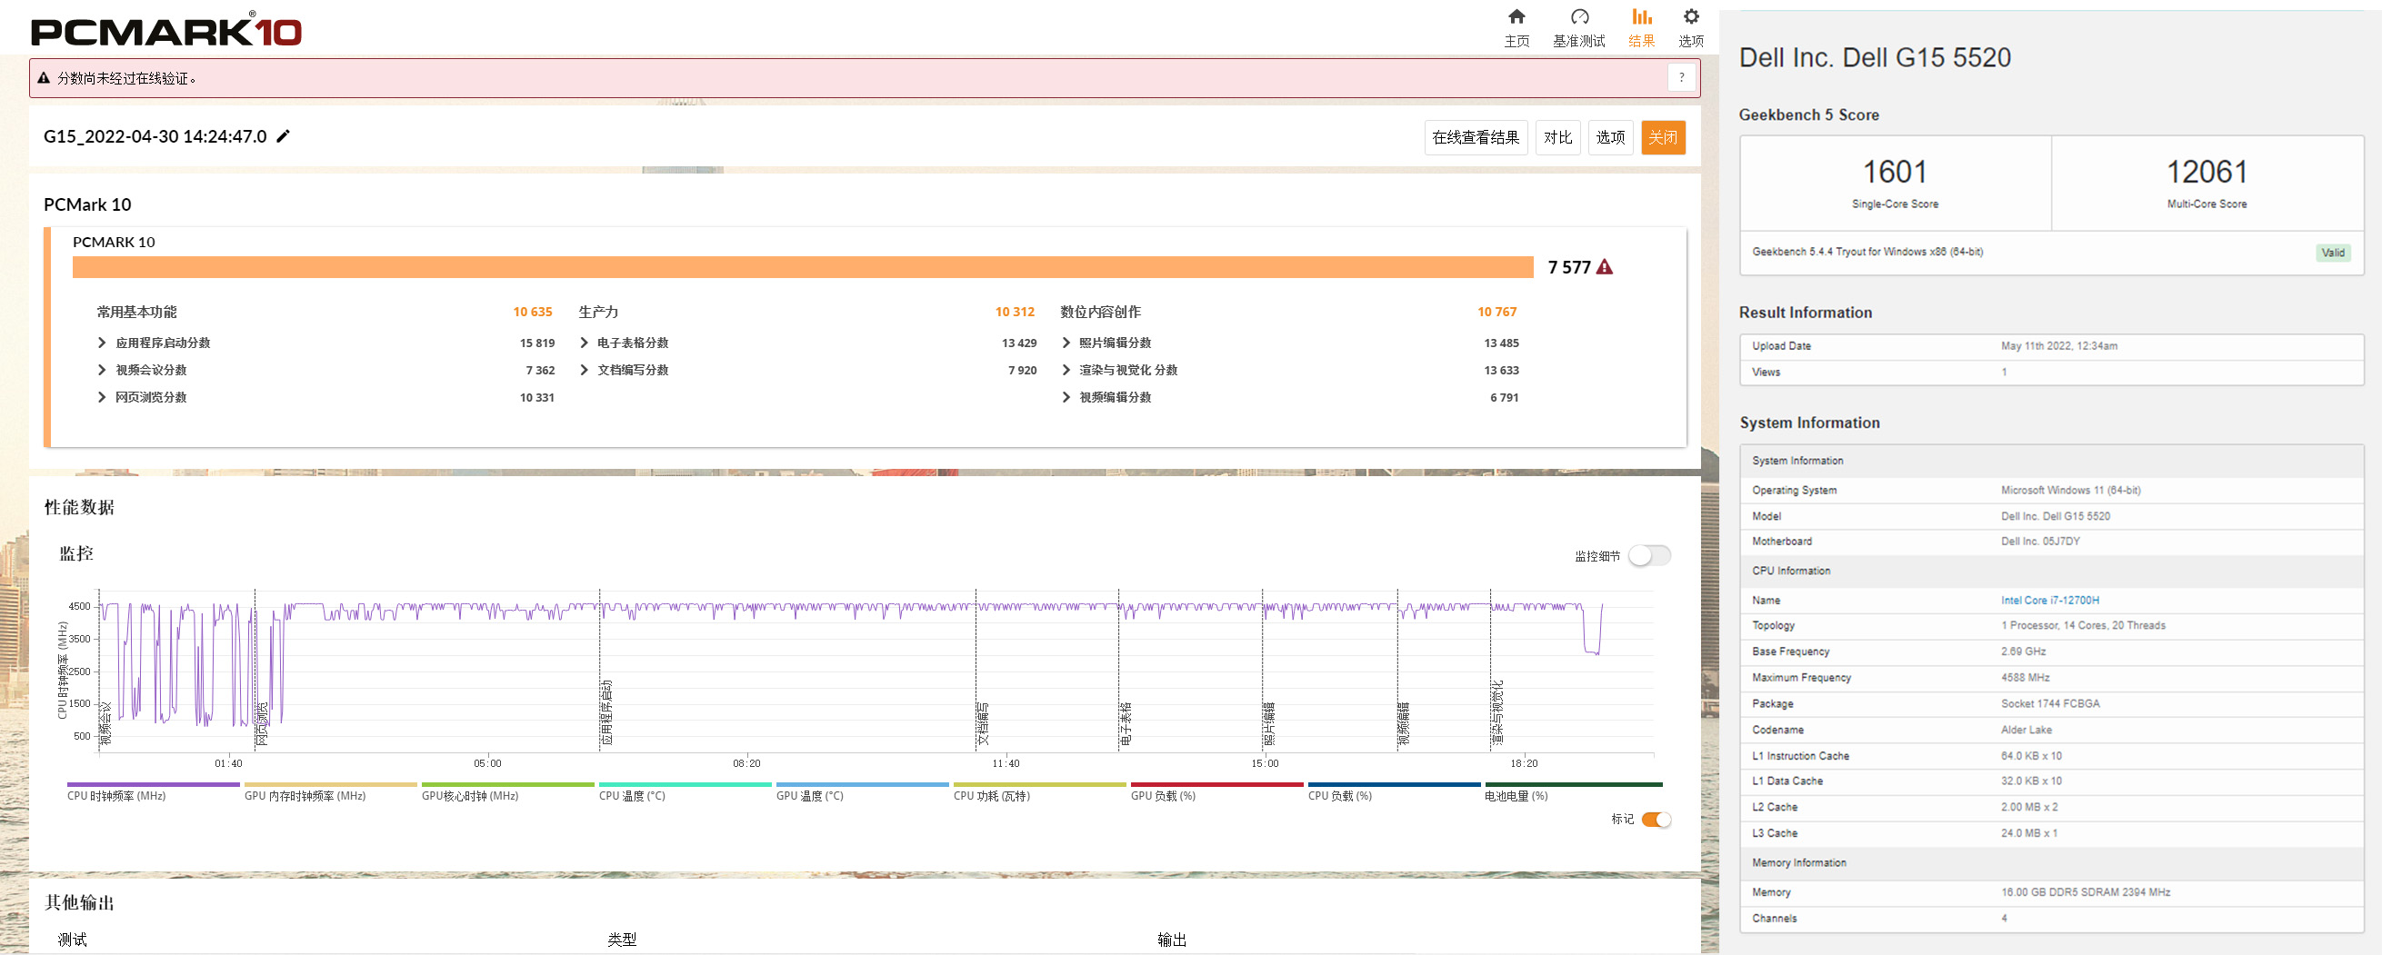Open the Benchmarks gauge icon
The height and width of the screenshot is (955, 2382).
[x=1578, y=17]
